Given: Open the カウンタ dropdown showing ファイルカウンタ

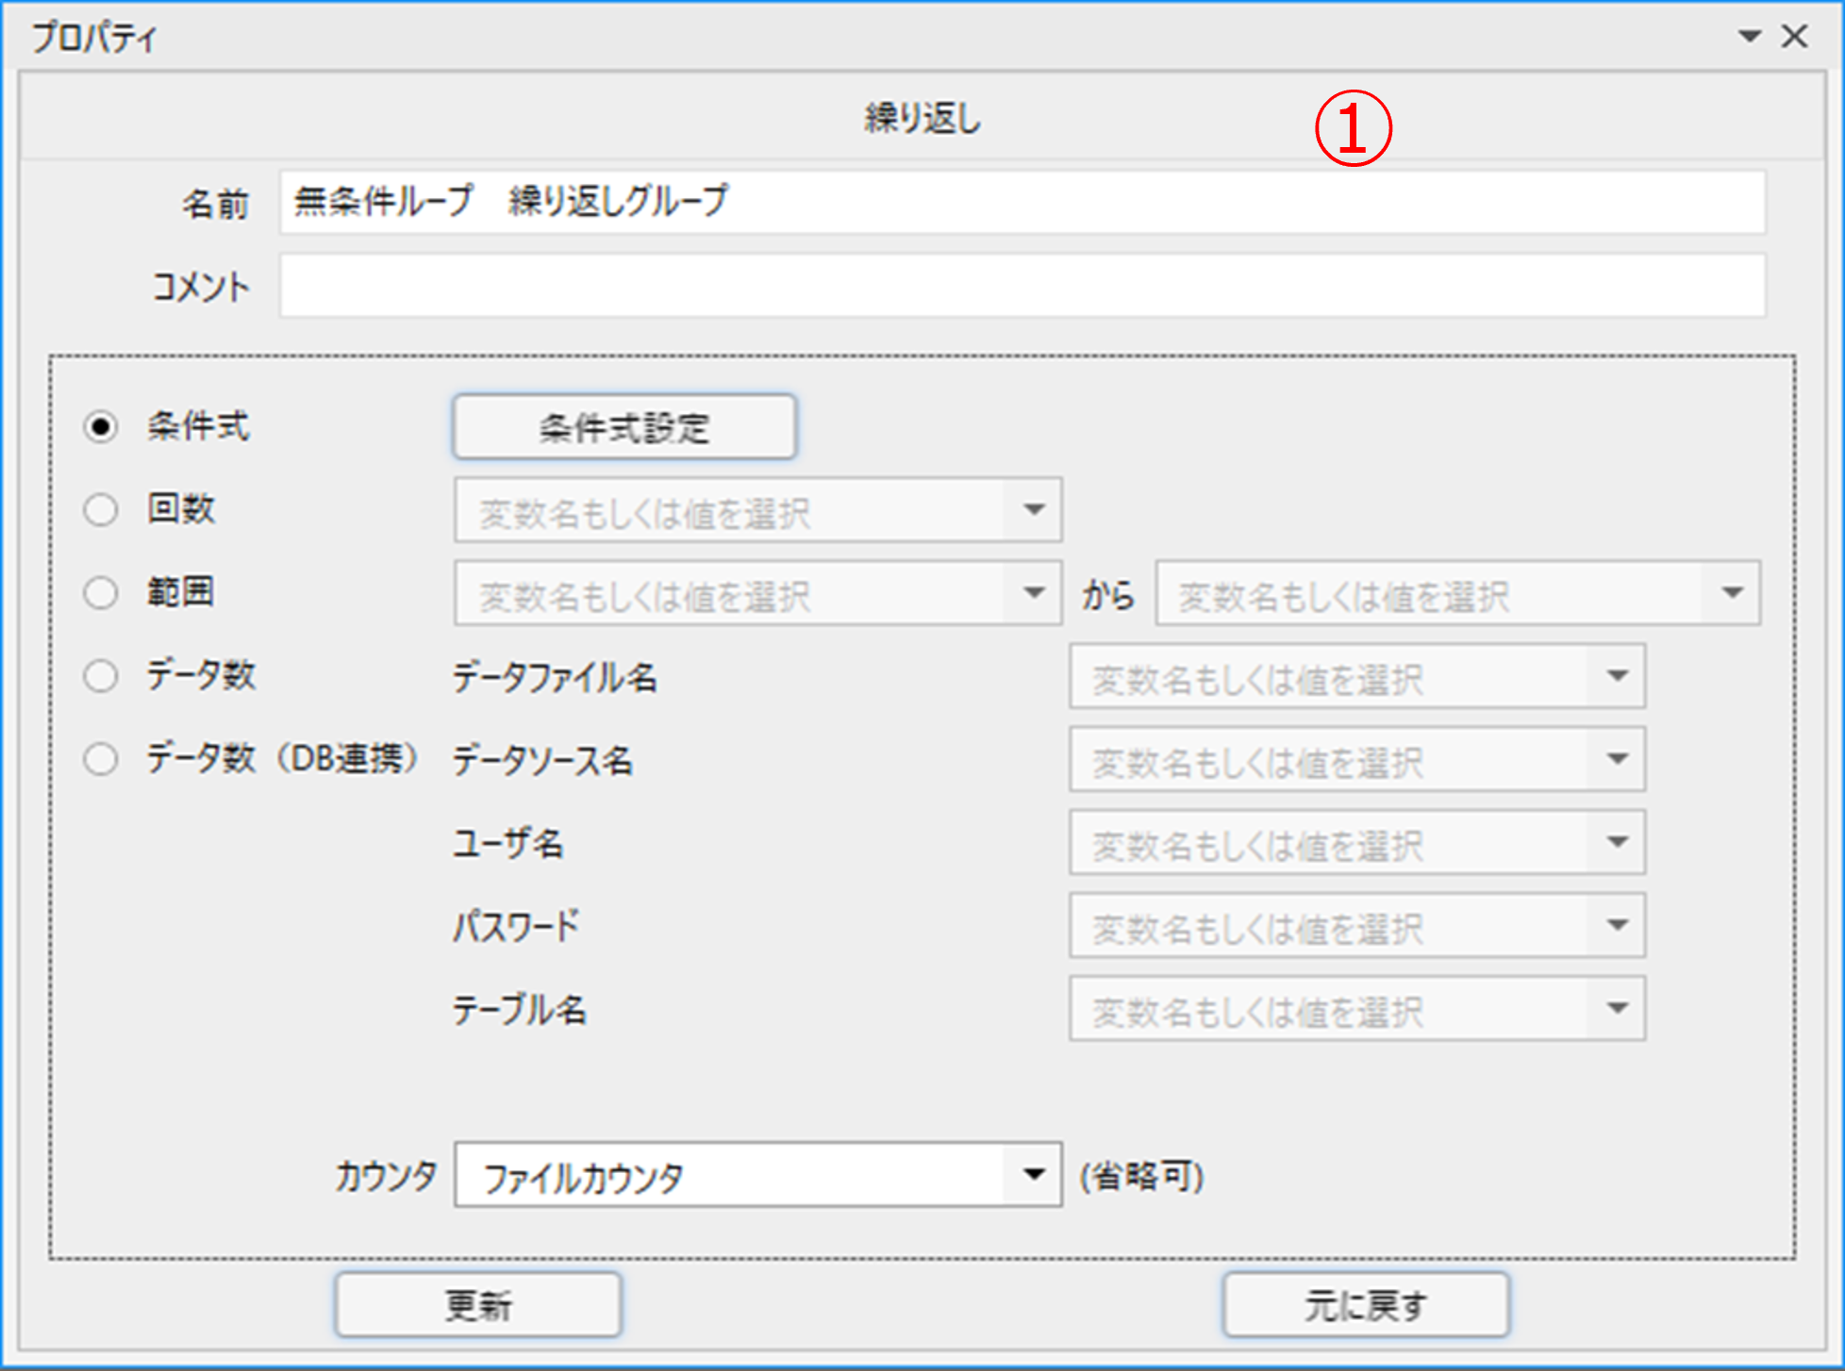Looking at the screenshot, I should pyautogui.click(x=1034, y=1175).
